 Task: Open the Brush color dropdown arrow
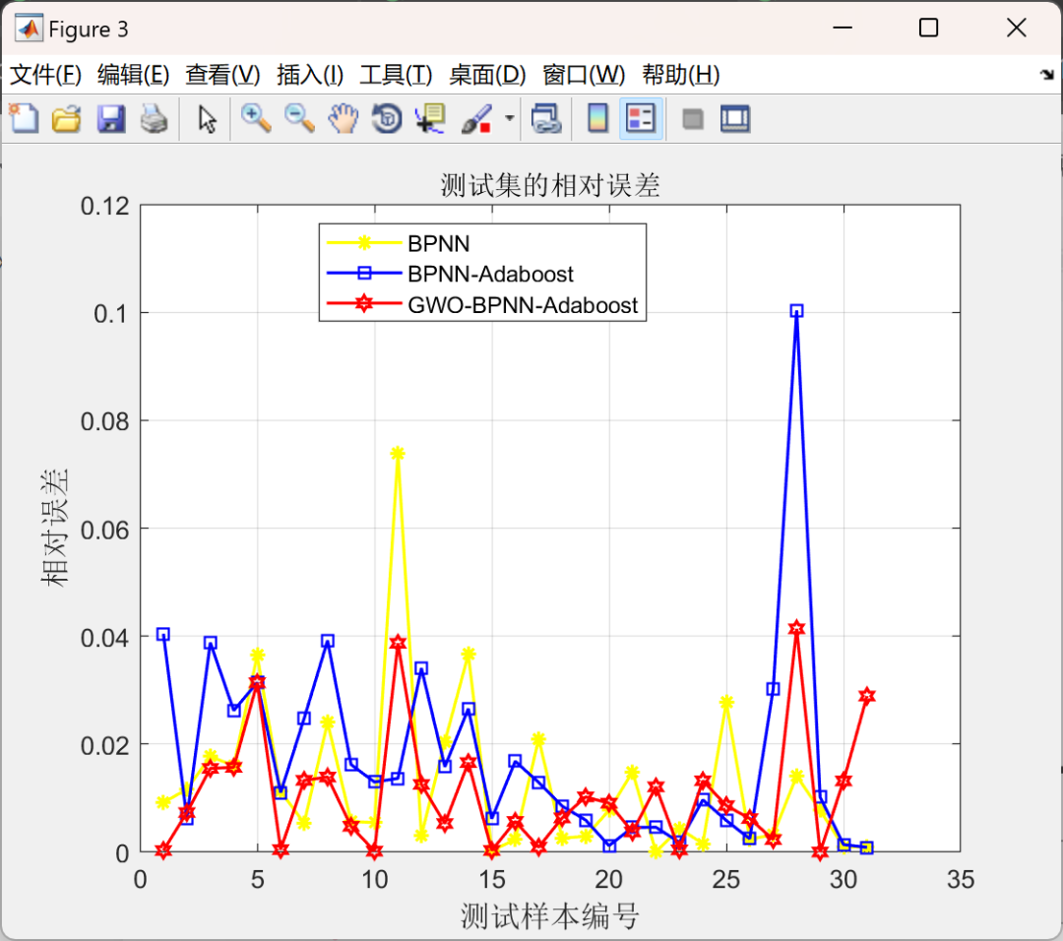pos(509,119)
